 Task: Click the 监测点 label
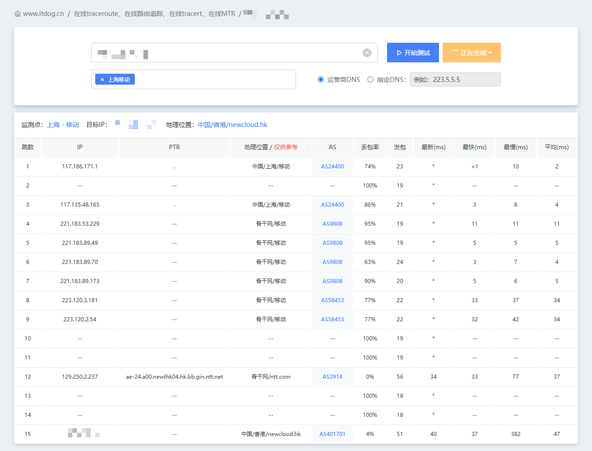tap(32, 125)
